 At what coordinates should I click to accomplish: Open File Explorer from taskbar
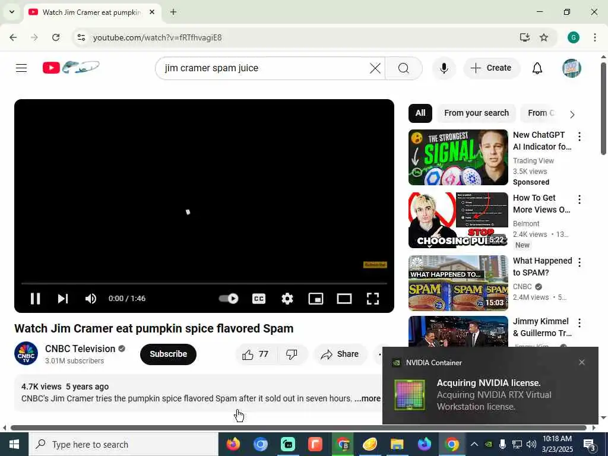[397, 444]
